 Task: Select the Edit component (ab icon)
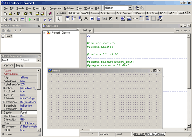[x=92, y=19]
